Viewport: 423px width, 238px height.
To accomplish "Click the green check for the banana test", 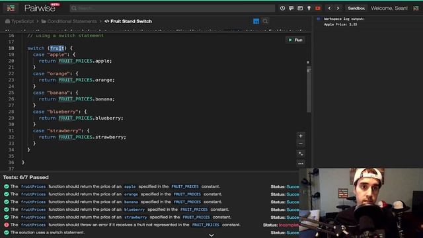I will pyautogui.click(x=6, y=202).
